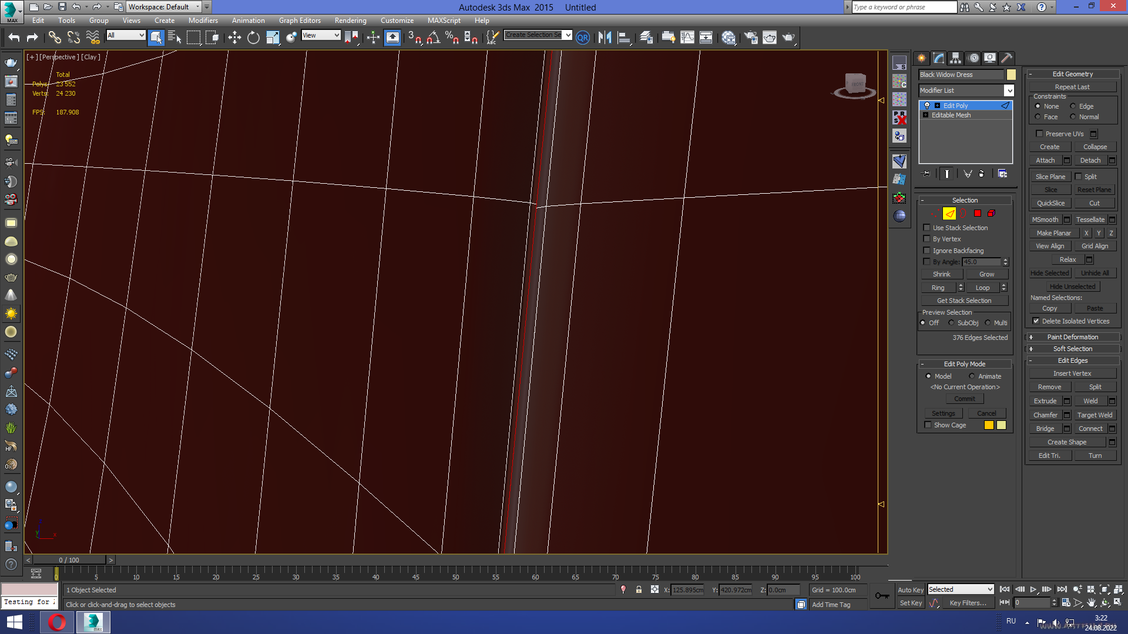Open the Hierarchy panel tab

[955, 58]
